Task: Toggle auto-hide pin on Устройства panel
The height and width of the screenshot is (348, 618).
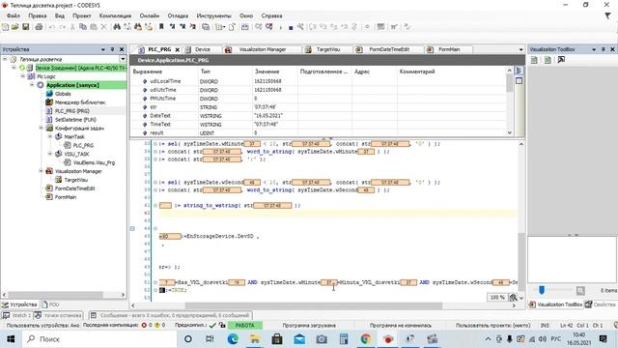Action: pos(112,49)
